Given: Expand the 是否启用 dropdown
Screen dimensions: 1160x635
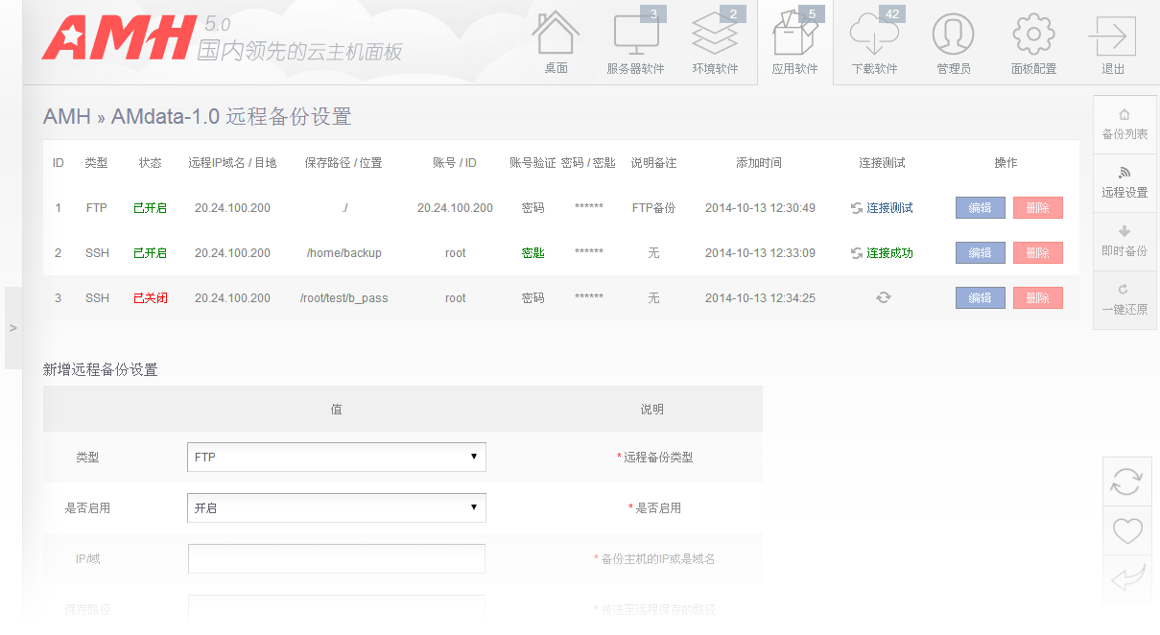Looking at the screenshot, I should [x=336, y=508].
